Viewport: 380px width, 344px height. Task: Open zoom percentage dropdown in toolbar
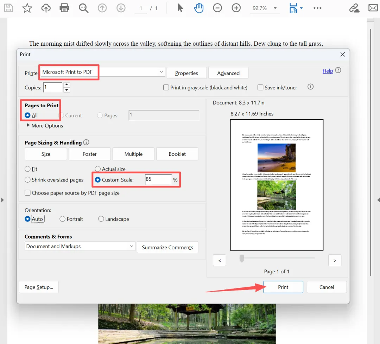click(x=275, y=8)
